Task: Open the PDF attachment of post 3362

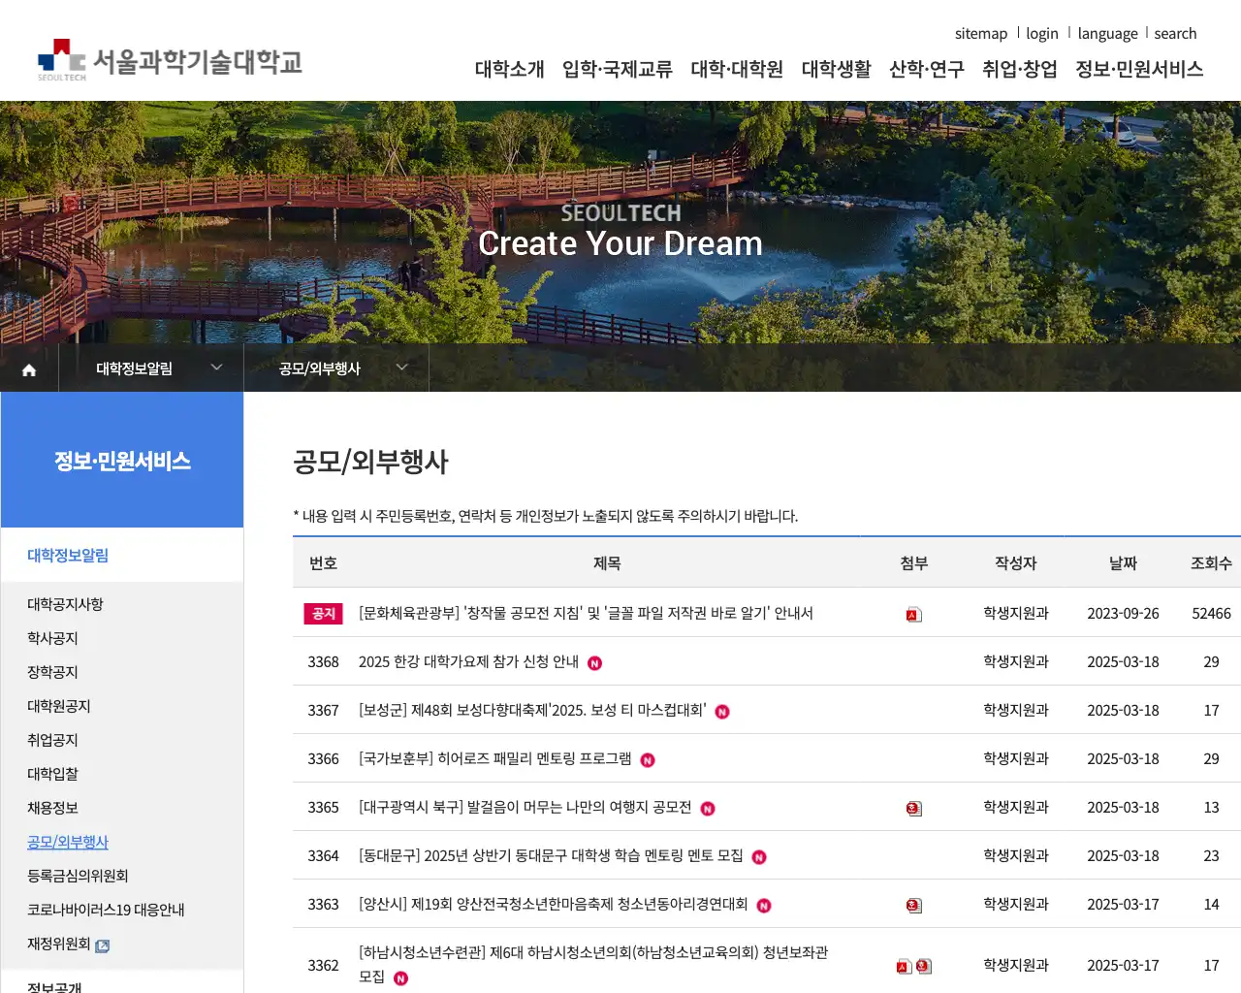Action: tap(904, 967)
